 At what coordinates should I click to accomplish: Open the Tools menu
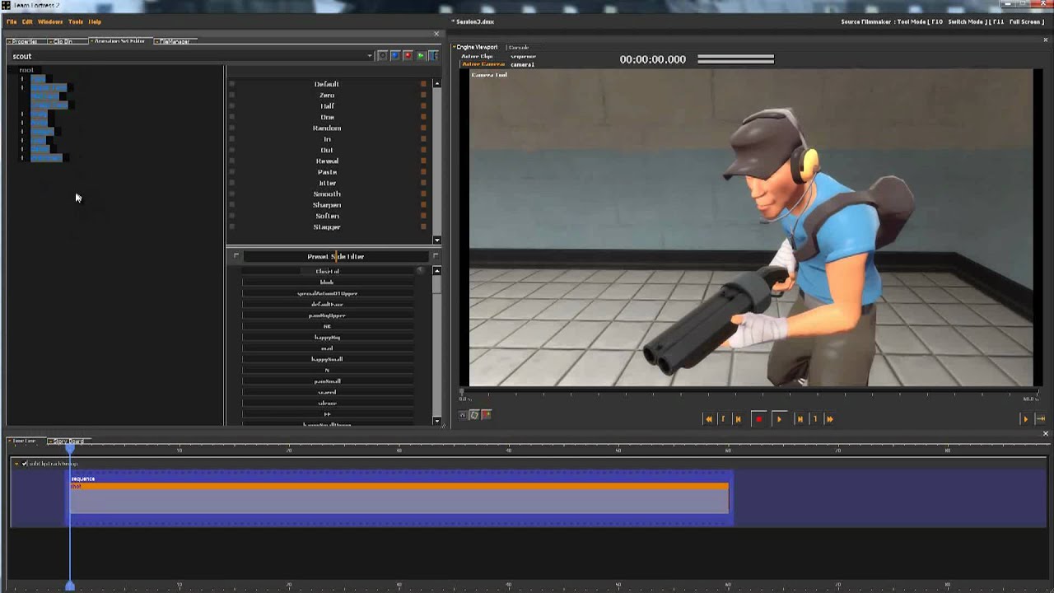[76, 21]
